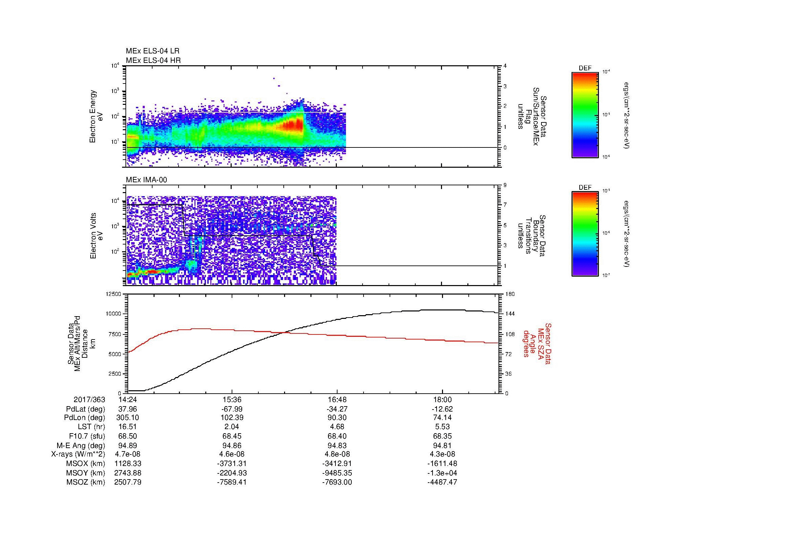Image resolution: width=791 pixels, height=559 pixels.
Task: Click the 'PdLon (deg)' row label
Action: click(x=85, y=417)
